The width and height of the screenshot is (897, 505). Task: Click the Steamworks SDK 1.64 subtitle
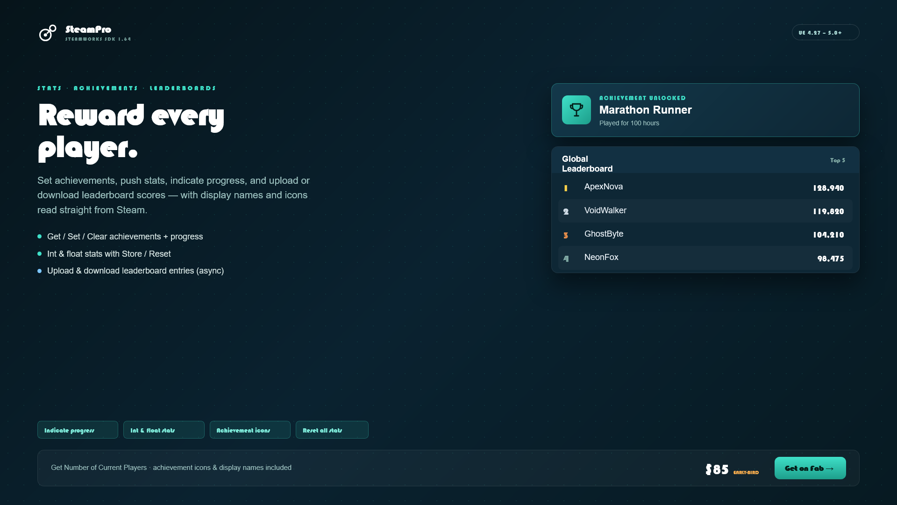click(98, 39)
